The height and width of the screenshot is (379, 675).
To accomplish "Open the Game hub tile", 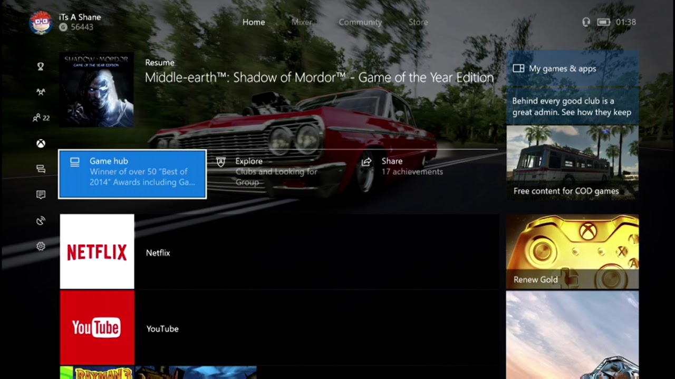I will (132, 174).
